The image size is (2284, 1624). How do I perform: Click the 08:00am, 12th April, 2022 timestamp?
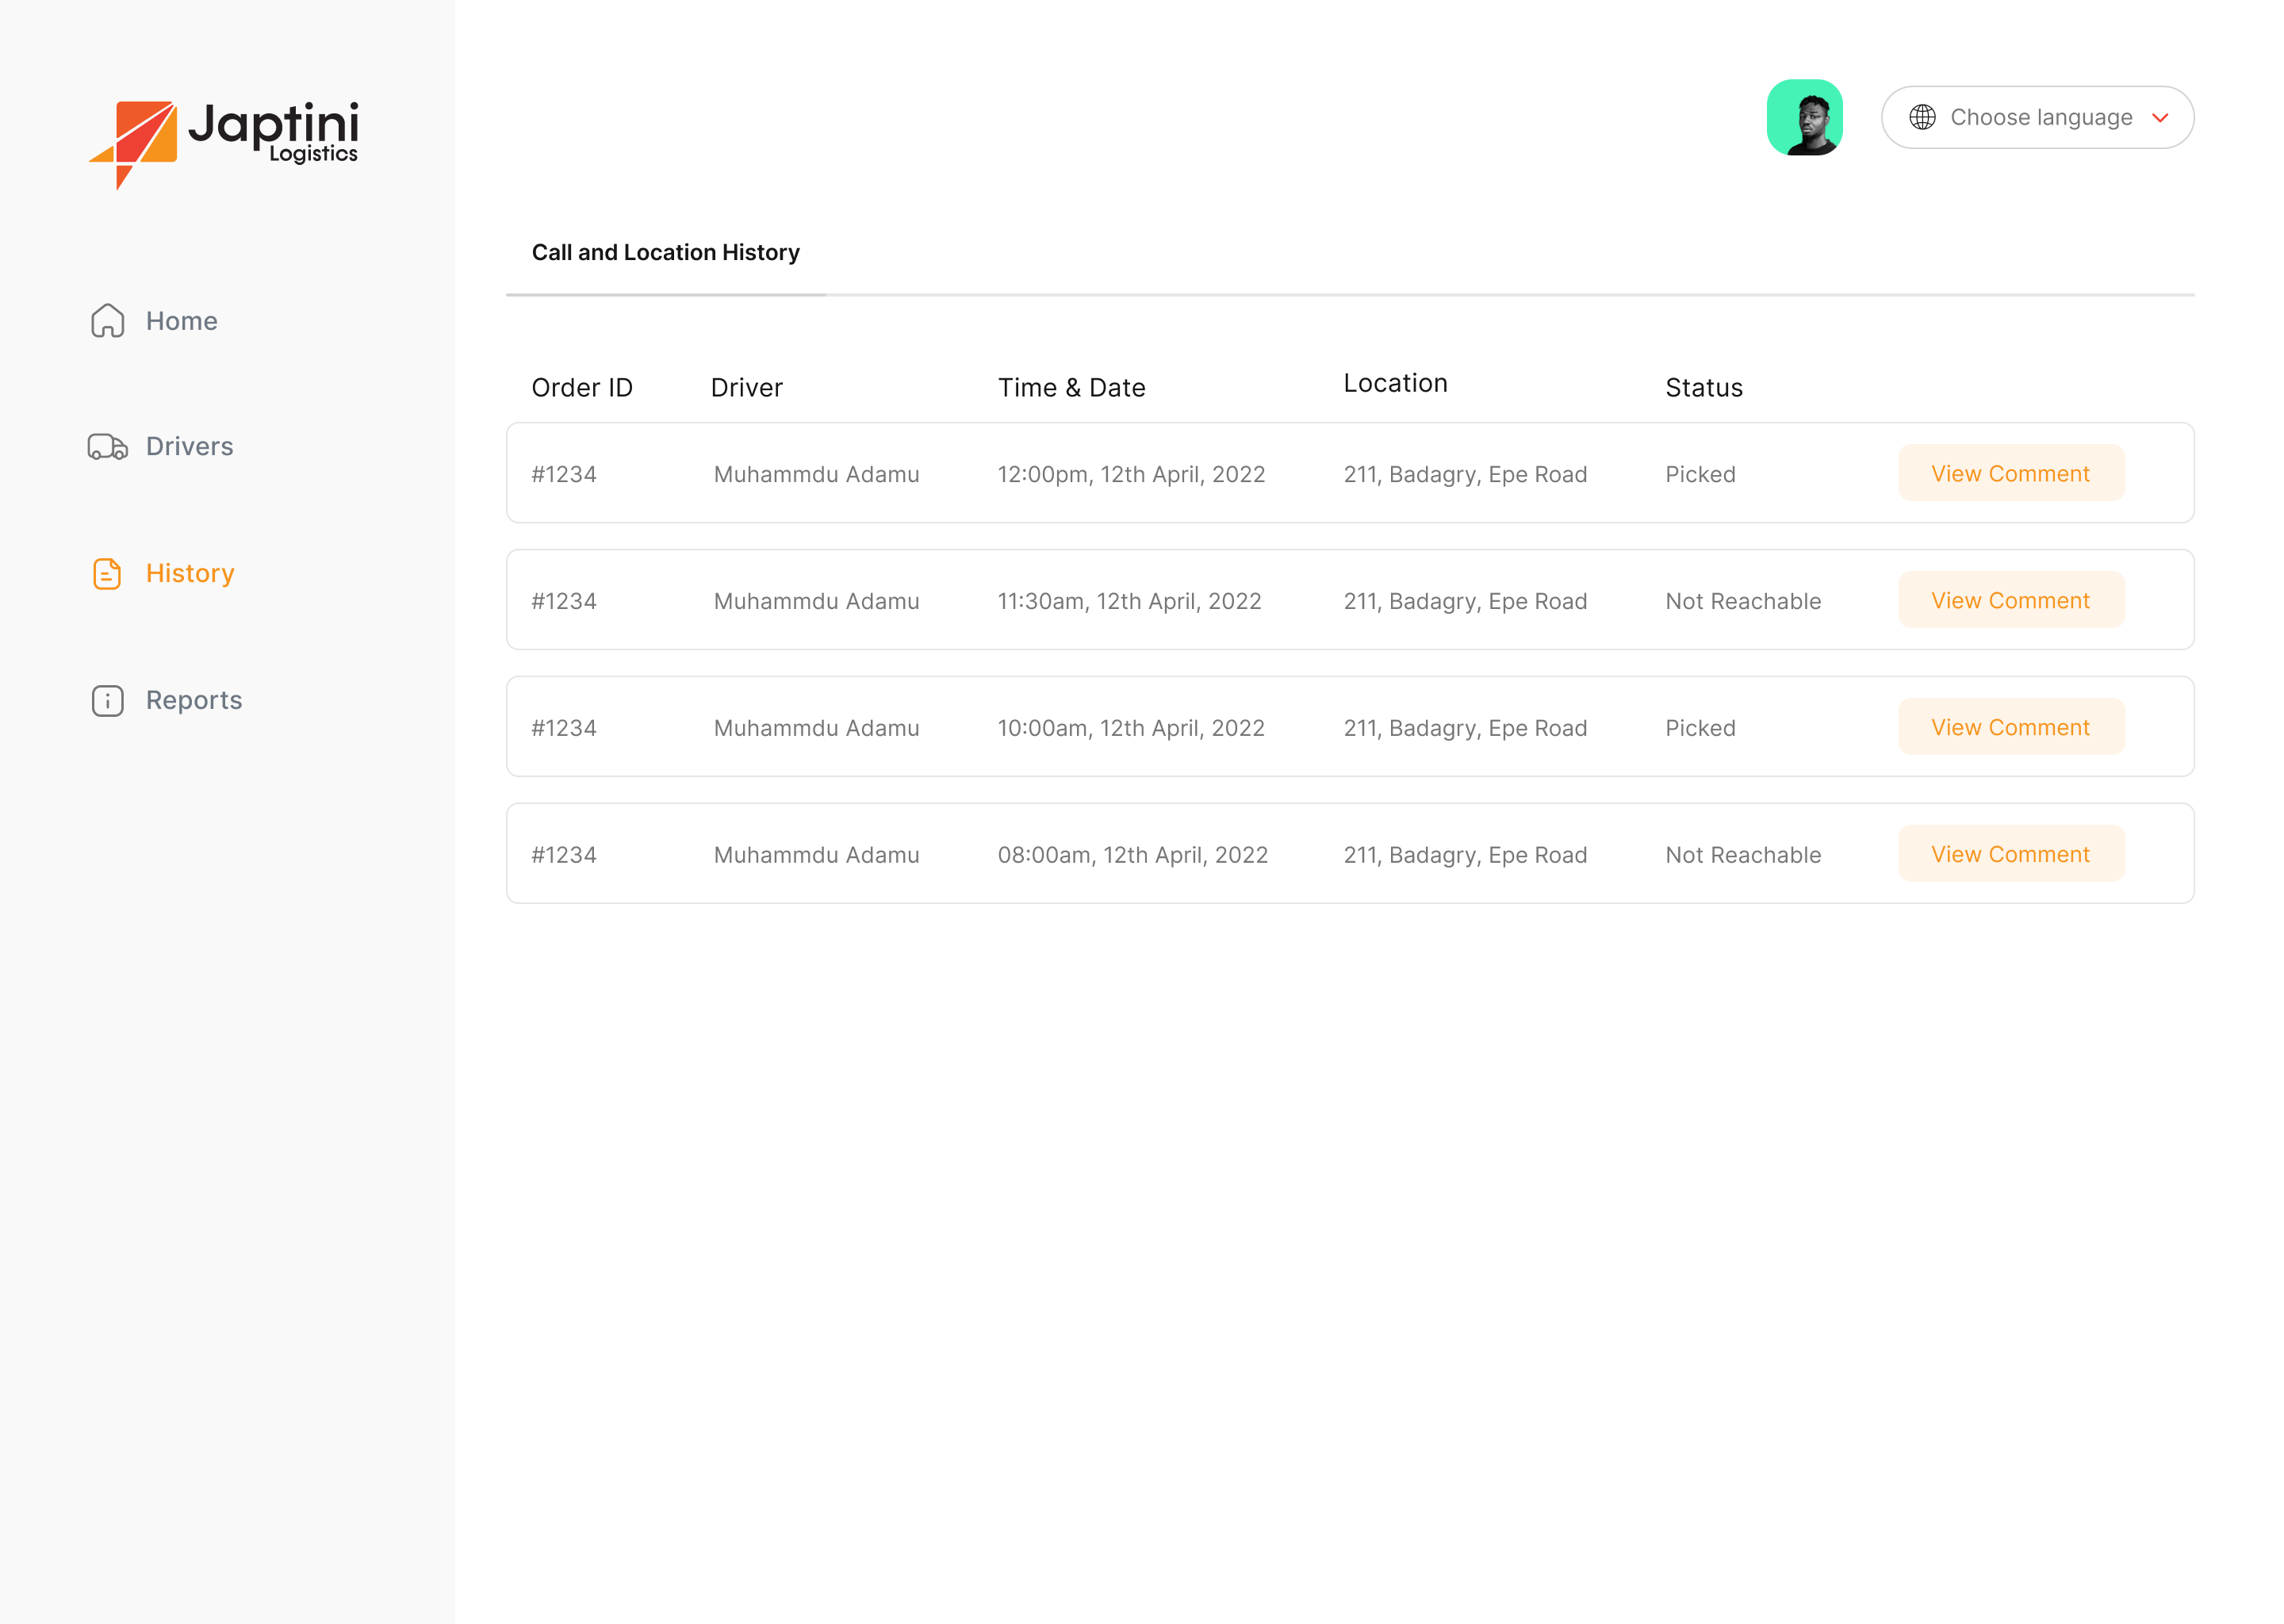[1133, 855]
